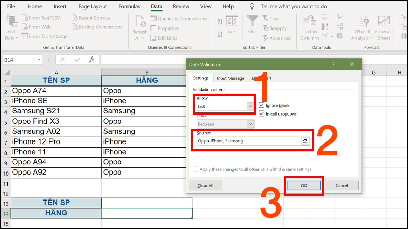Click the Cancel button
Image resolution: width=408 pixels, height=229 pixels.
click(342, 185)
